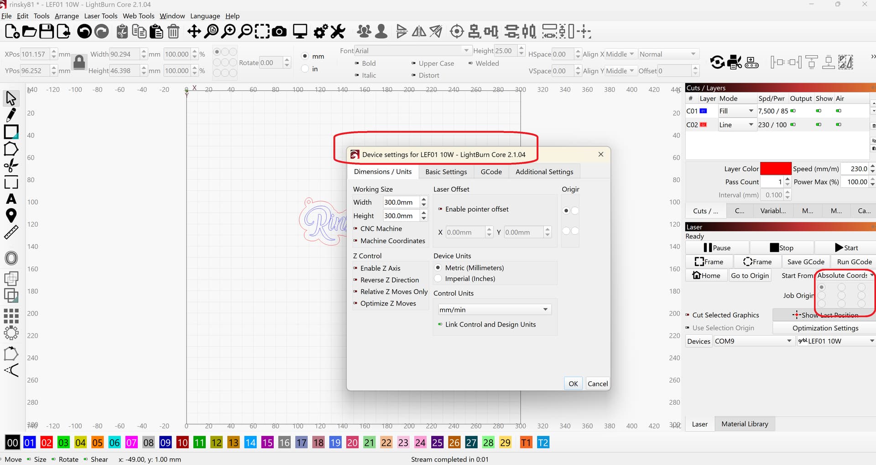Toggle Cut Selected Graphics
876x465 pixels.
tap(722, 315)
